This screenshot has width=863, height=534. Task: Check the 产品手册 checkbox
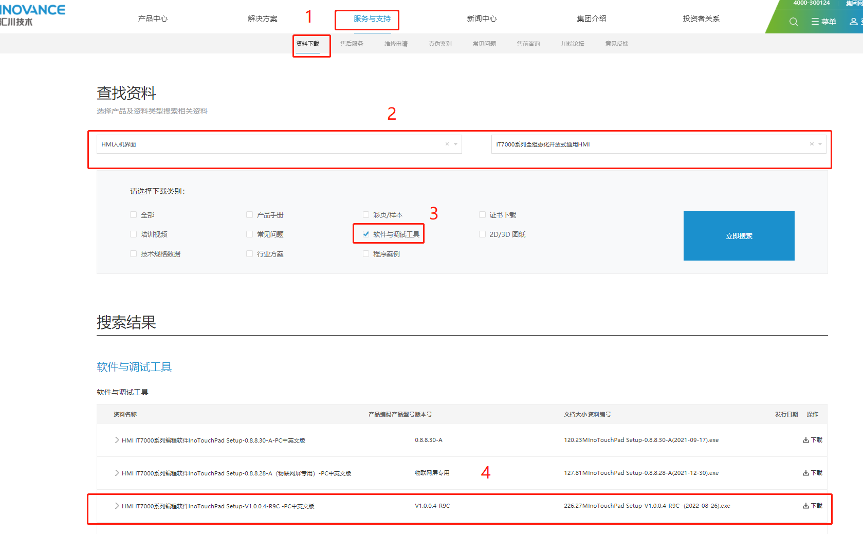pos(250,215)
